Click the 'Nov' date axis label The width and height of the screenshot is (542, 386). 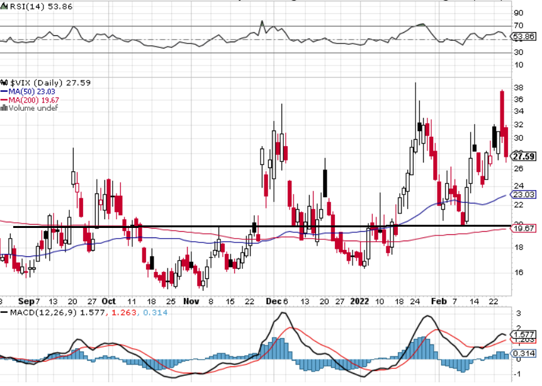[191, 301]
